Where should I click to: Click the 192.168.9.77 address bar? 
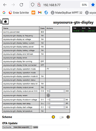tap(52, 5)
